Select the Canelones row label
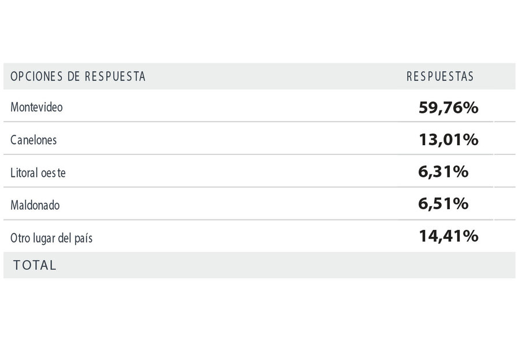The height and width of the screenshot is (341, 519). [x=33, y=140]
